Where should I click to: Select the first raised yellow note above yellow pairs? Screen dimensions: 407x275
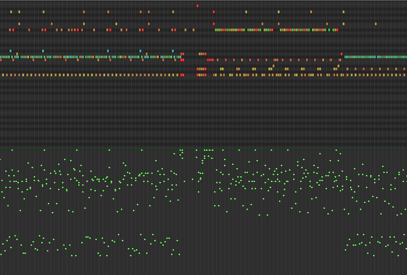[x=274, y=66]
